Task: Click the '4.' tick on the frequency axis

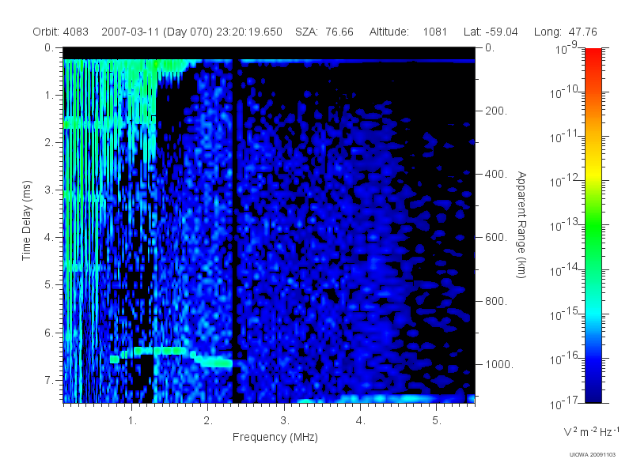Action: pos(361,421)
